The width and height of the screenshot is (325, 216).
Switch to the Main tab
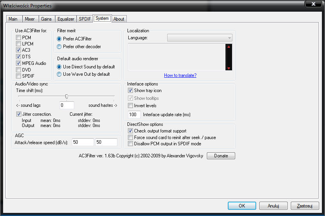pos(14,19)
